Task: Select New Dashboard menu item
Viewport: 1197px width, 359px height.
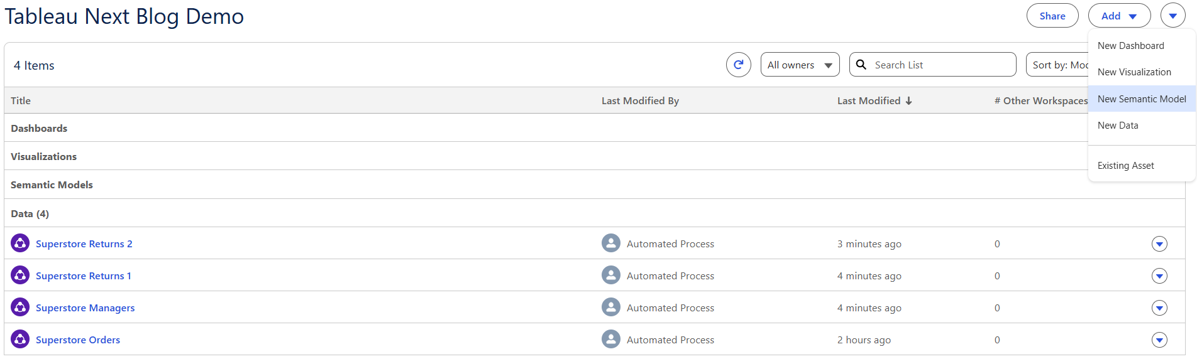Action: click(x=1142, y=46)
